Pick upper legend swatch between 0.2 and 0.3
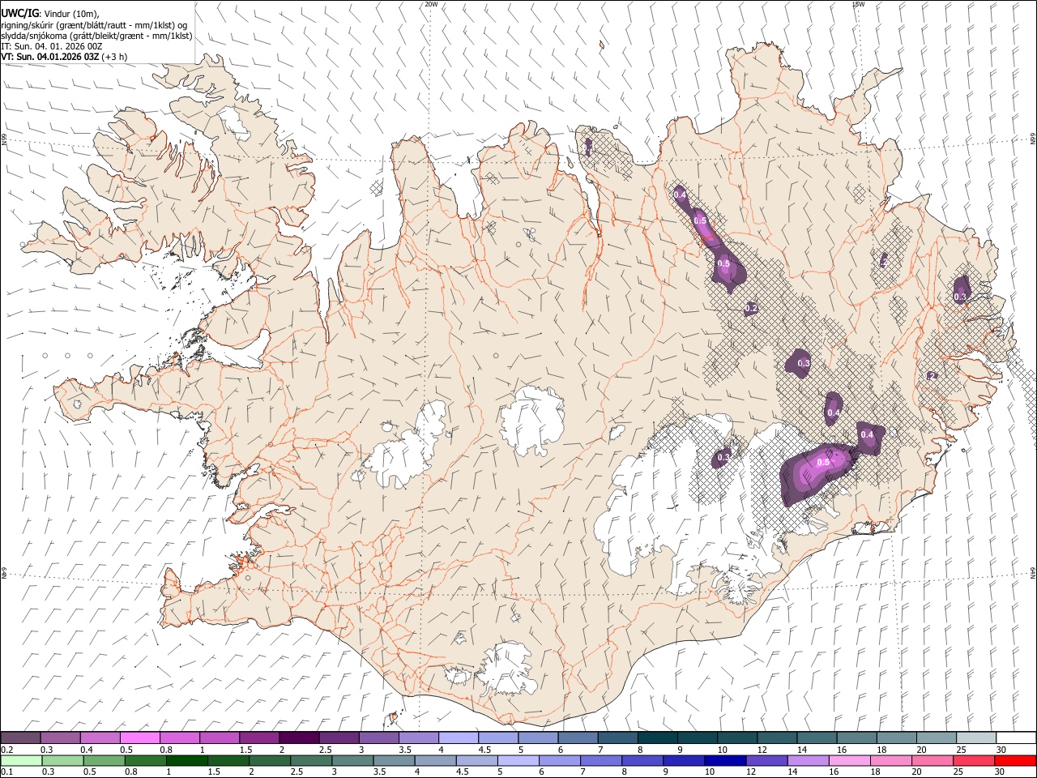The image size is (1037, 778). pos(20,738)
